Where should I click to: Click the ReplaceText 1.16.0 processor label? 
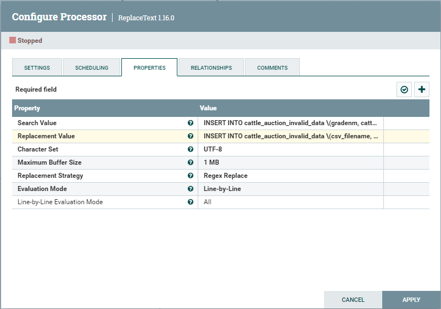pos(146,18)
